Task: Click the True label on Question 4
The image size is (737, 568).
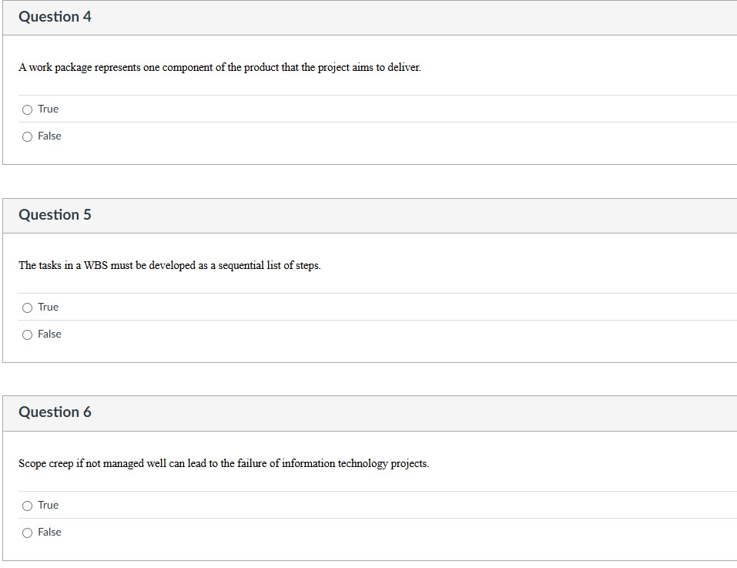Action: [x=49, y=109]
